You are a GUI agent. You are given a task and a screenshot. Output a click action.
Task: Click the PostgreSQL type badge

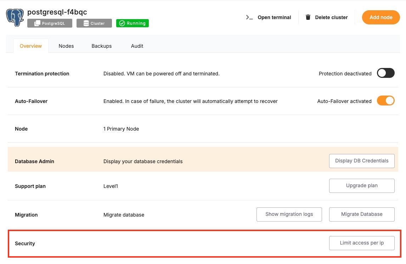50,23
